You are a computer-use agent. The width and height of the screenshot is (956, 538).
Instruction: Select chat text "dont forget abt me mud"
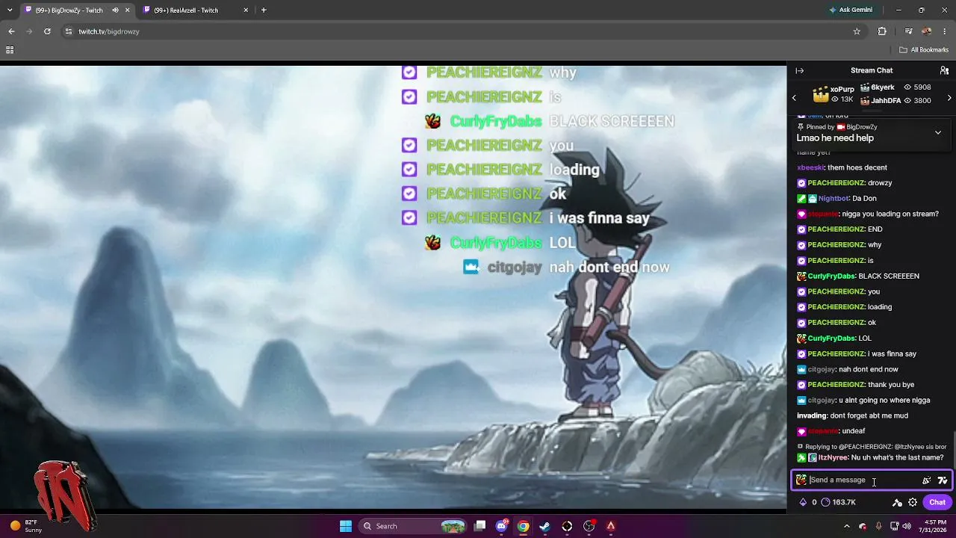(869, 415)
